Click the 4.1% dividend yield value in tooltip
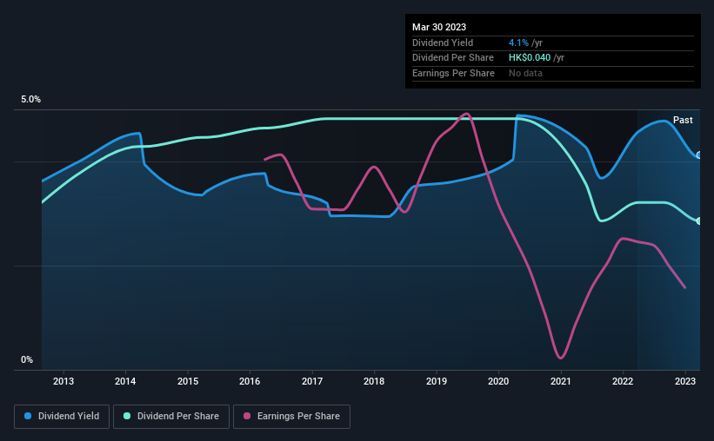The width and height of the screenshot is (714, 441). coord(518,43)
